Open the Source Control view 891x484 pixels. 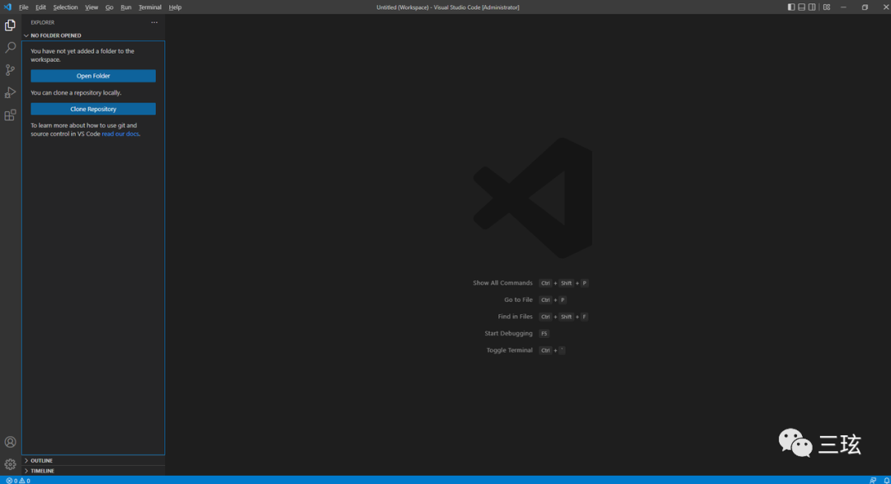[x=10, y=70]
